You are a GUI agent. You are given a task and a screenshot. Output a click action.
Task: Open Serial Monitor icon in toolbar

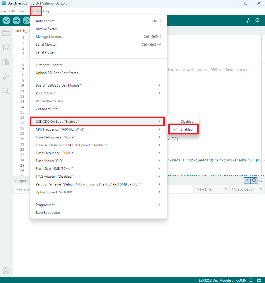[x=258, y=20]
